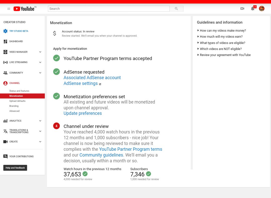Click the 'Apply for monetization' heading
Image resolution: width=271 pixels, height=198 pixels.
[x=70, y=49]
